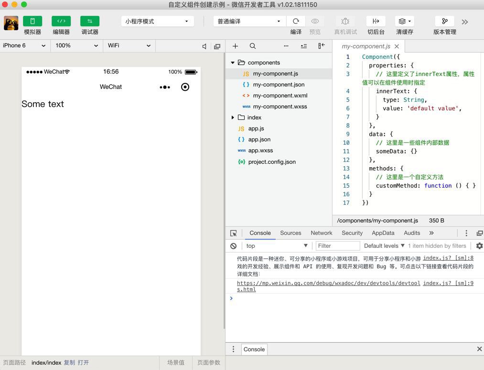Open the iPhone 6 device dropdown

tap(25, 46)
